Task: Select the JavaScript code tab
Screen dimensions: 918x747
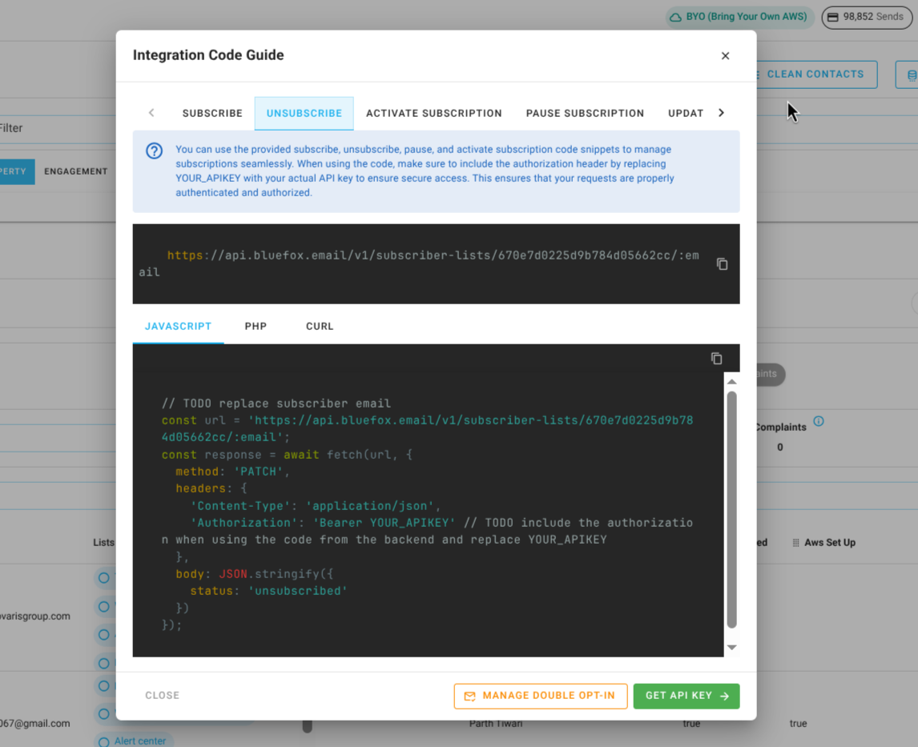Action: pos(178,327)
